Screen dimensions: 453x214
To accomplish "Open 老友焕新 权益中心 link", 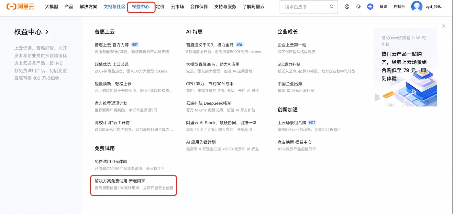I will tap(294, 142).
